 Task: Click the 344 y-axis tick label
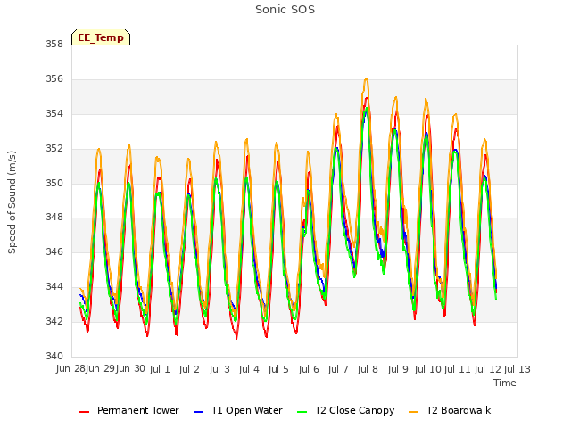coord(54,287)
